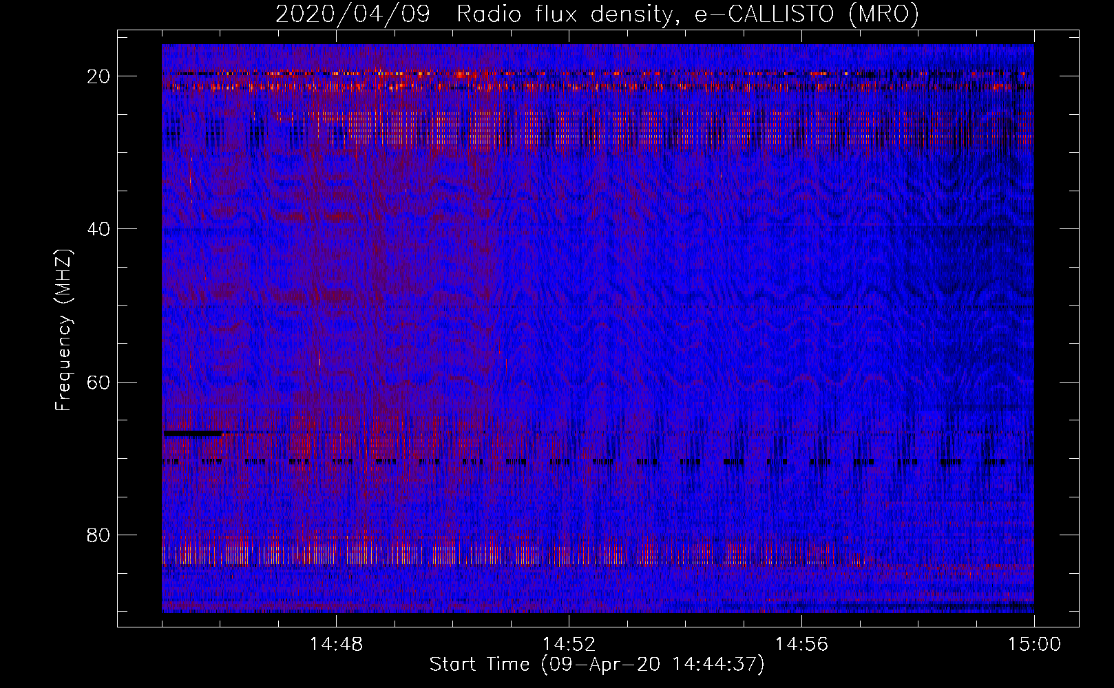
Task: Click the 40 MHz frequency tick label
Action: click(x=98, y=229)
